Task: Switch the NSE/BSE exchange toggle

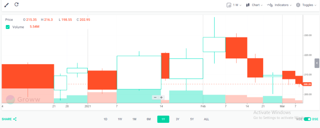Action: [307, 119]
